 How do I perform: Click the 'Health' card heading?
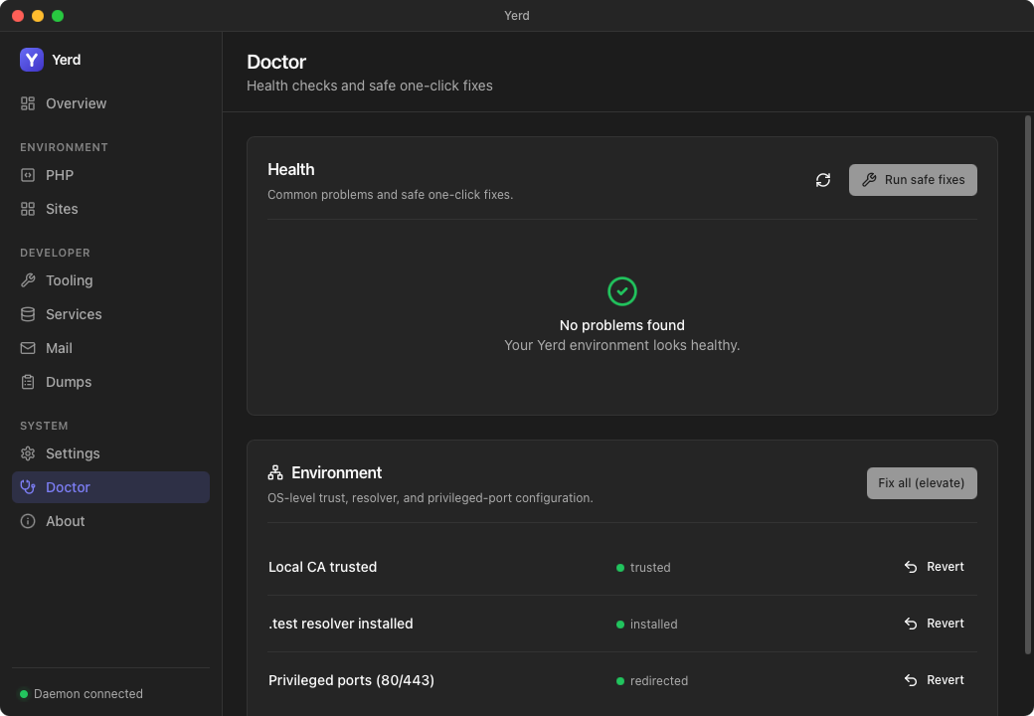coord(290,169)
